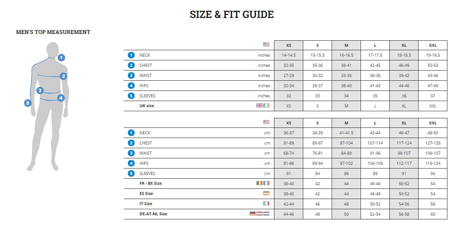Click the DE-AT-NL Size row label

[153, 214]
